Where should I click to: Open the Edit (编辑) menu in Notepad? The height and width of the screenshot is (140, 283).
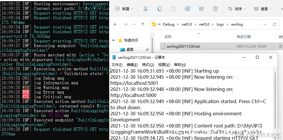132,64
